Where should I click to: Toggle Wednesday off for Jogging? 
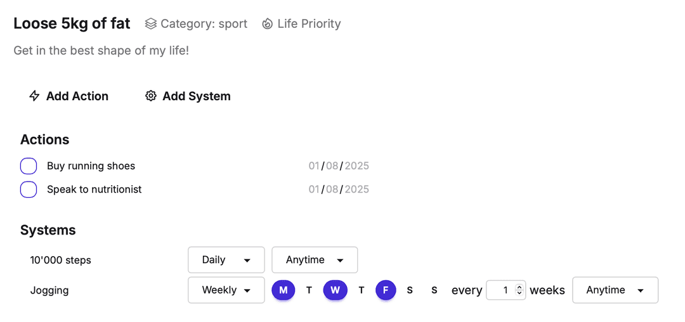click(x=335, y=290)
